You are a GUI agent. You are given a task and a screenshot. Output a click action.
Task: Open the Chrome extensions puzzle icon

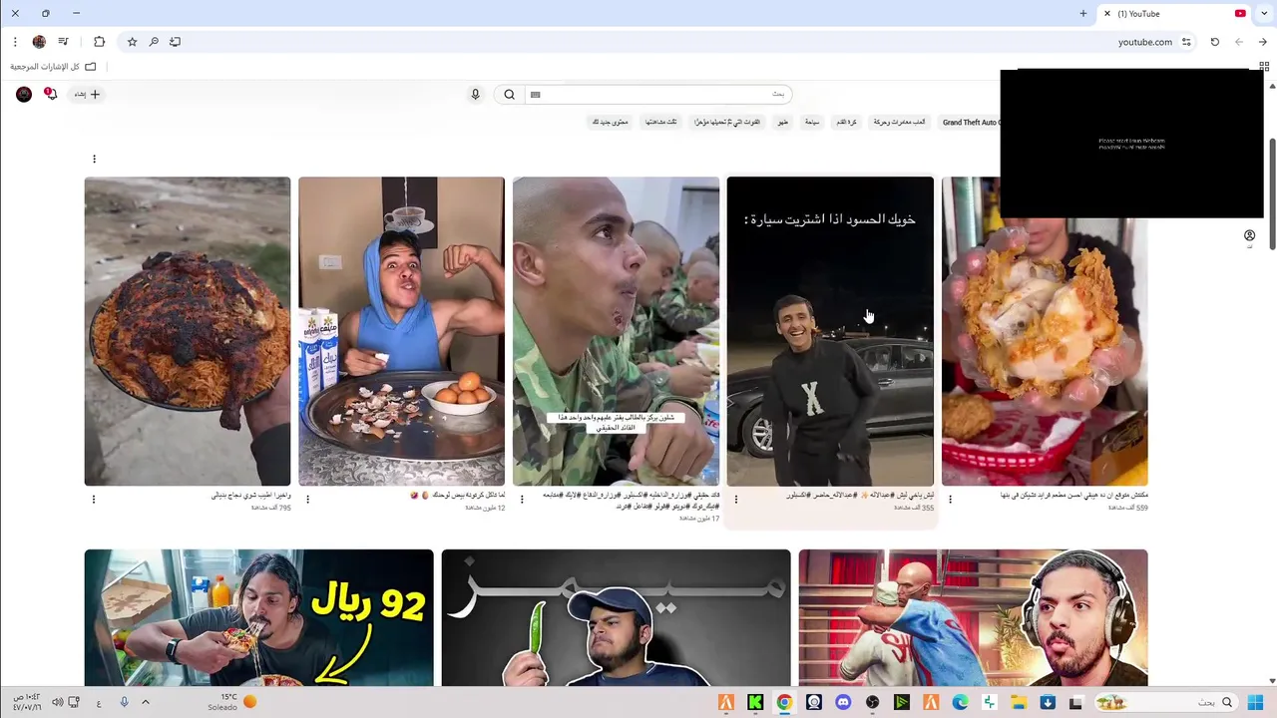[x=99, y=42]
